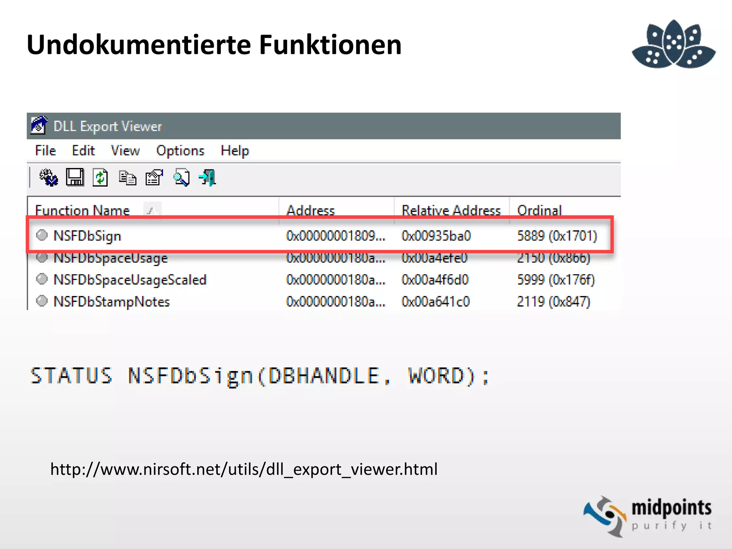Click ordinal value 5889 (0x1701)
Viewport: 732px width, 549px height.
tap(557, 236)
